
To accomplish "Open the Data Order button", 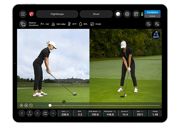I will coord(45,113).
